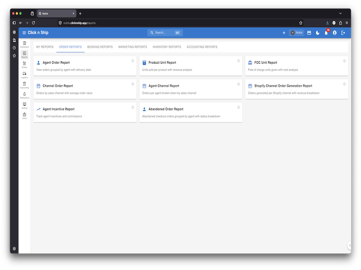Screen dimensions: 361x270
Task: Favorite the Abandoned Order Report star
Action: point(239,107)
